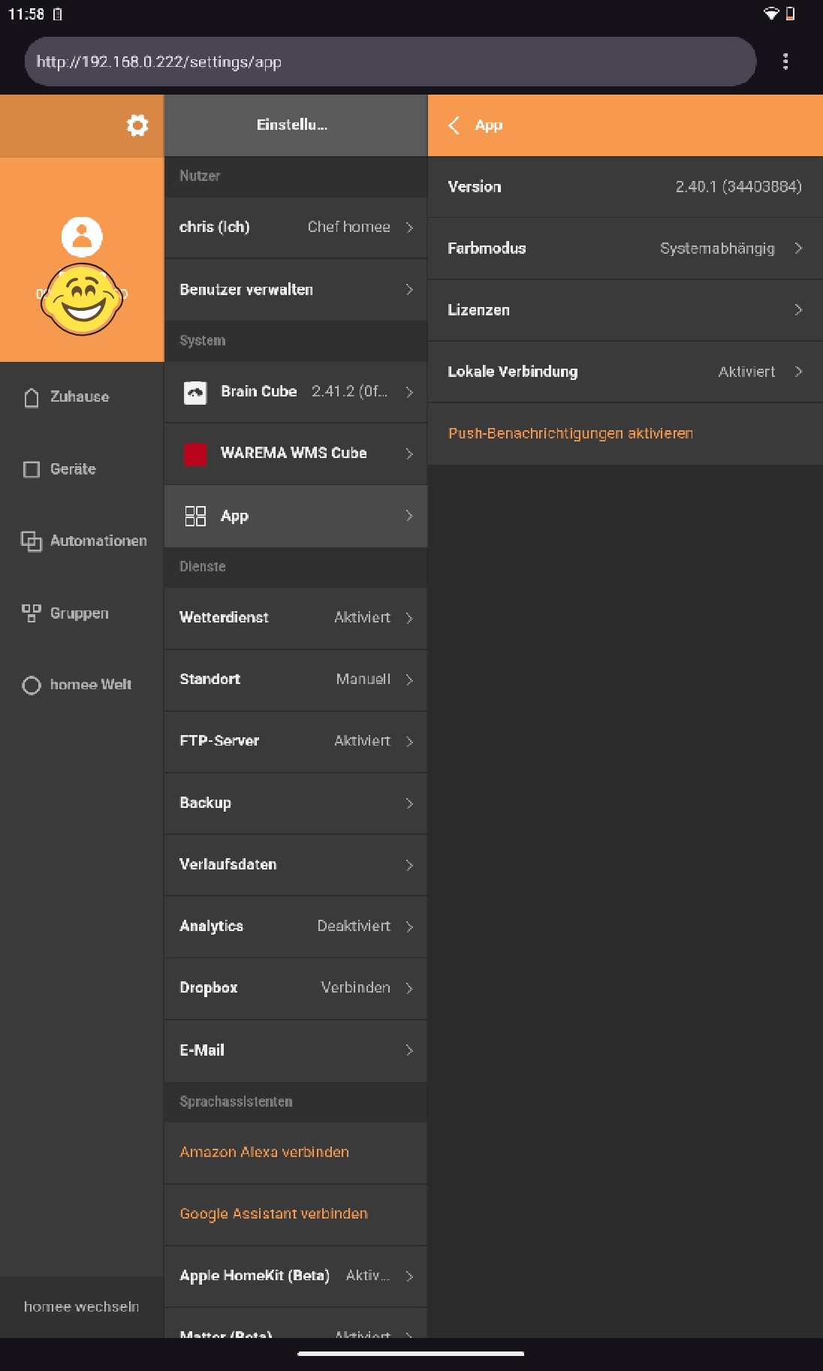This screenshot has height=1371, width=823.
Task: Click the browser URL address field
Action: click(389, 62)
